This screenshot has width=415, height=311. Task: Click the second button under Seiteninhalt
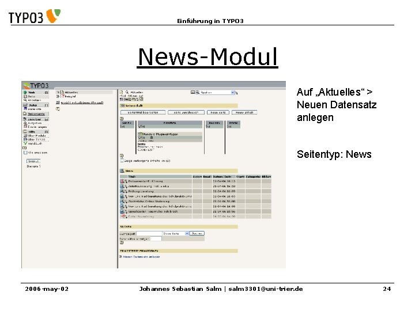(x=186, y=112)
